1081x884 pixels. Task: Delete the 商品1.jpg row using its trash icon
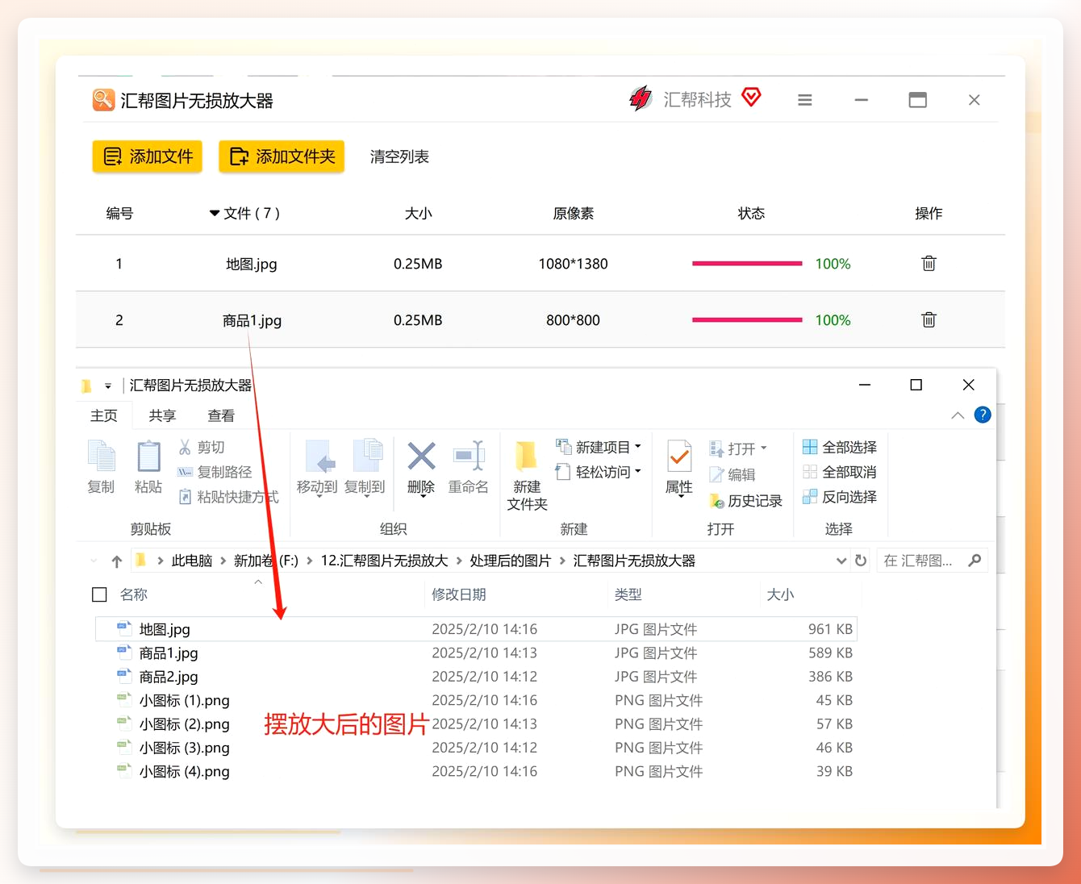[929, 319]
